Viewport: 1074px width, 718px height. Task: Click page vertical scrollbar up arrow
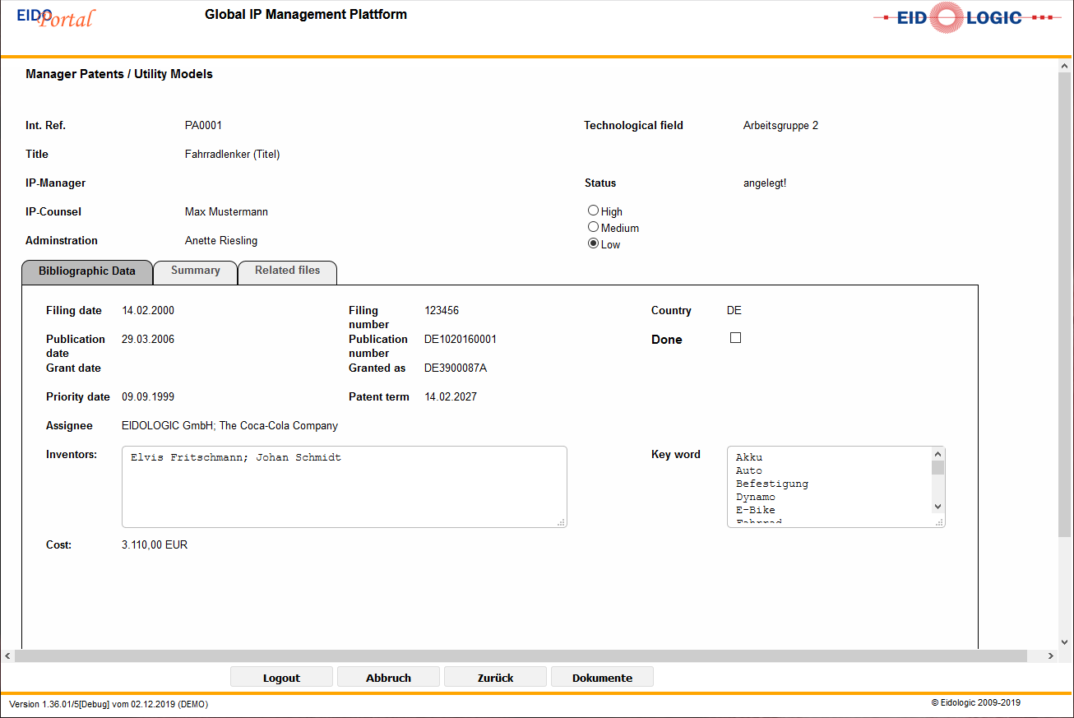(x=1065, y=67)
